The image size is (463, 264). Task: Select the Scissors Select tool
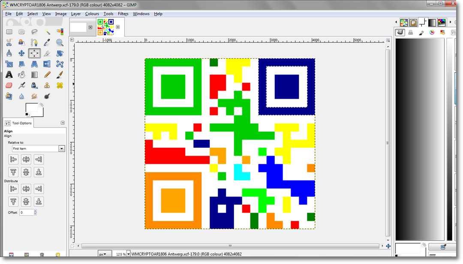9,42
